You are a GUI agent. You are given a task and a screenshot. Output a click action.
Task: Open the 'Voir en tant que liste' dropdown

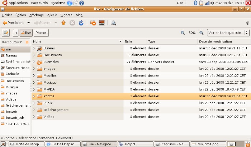coord(228,33)
